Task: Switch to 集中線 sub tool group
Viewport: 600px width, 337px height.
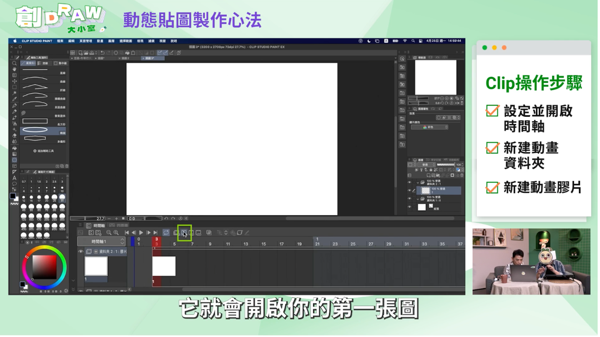Action: (x=60, y=63)
